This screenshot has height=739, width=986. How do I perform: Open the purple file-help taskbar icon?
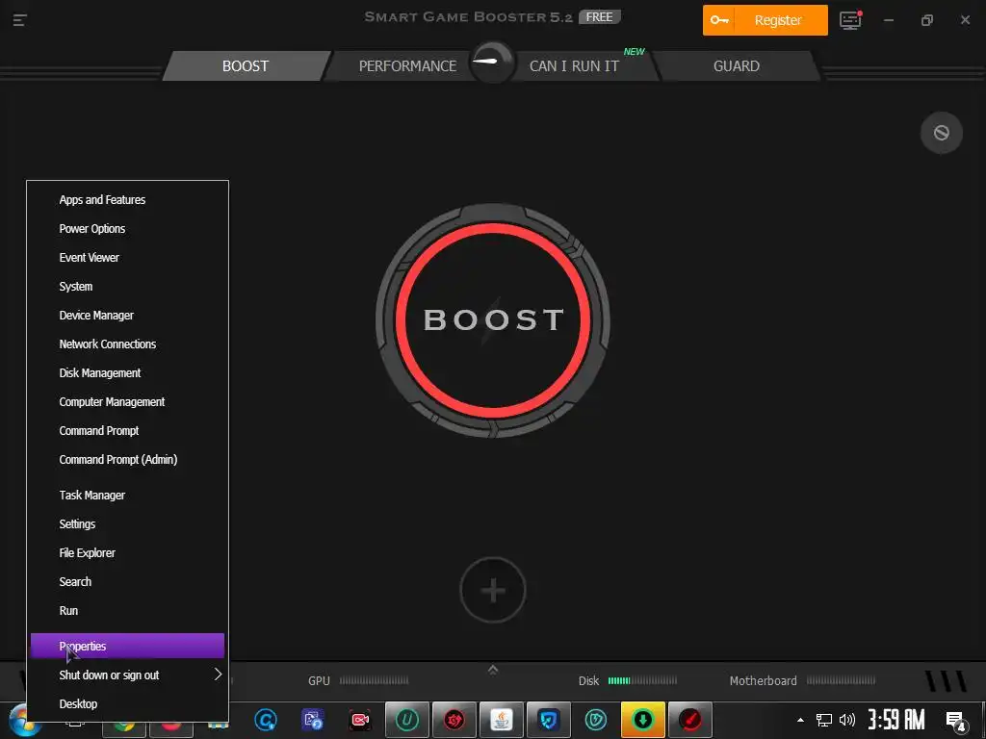coord(313,720)
